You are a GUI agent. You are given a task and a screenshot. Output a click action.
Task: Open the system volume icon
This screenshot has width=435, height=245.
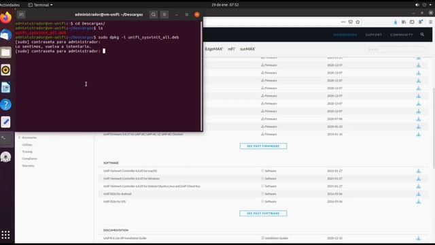pos(417,5)
